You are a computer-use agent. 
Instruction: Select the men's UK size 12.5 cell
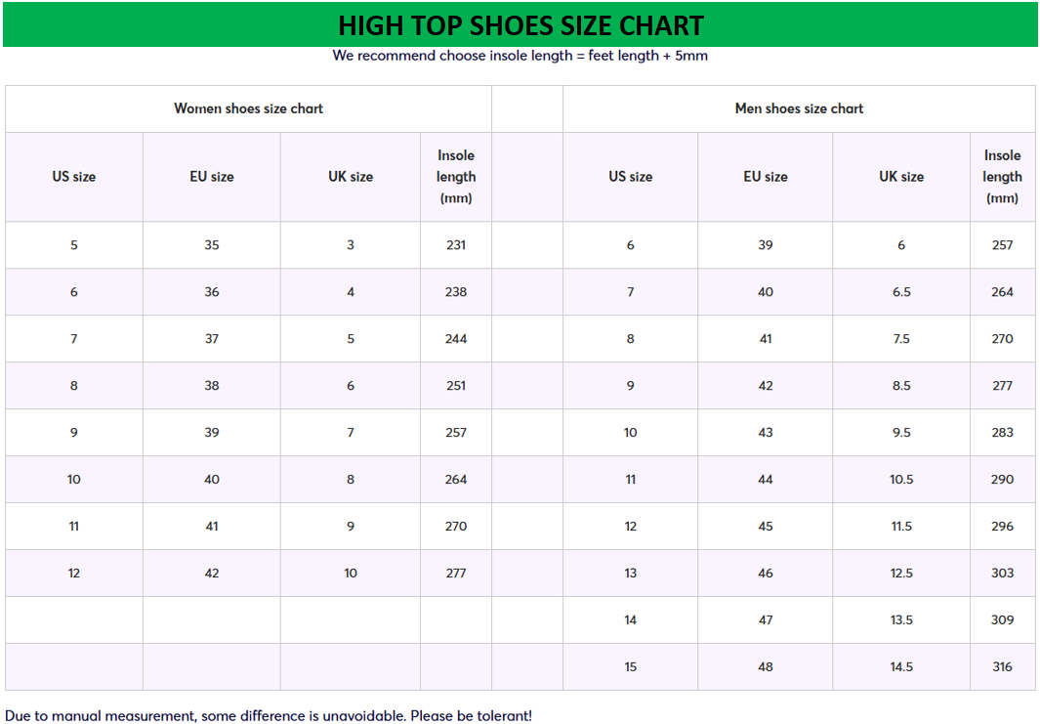click(x=900, y=574)
